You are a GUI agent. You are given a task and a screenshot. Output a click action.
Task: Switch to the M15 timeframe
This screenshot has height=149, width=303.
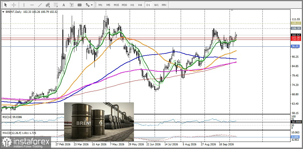point(116,5)
